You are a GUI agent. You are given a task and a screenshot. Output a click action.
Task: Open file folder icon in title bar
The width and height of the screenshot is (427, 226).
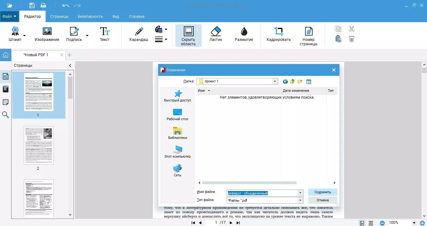[x=9, y=5]
